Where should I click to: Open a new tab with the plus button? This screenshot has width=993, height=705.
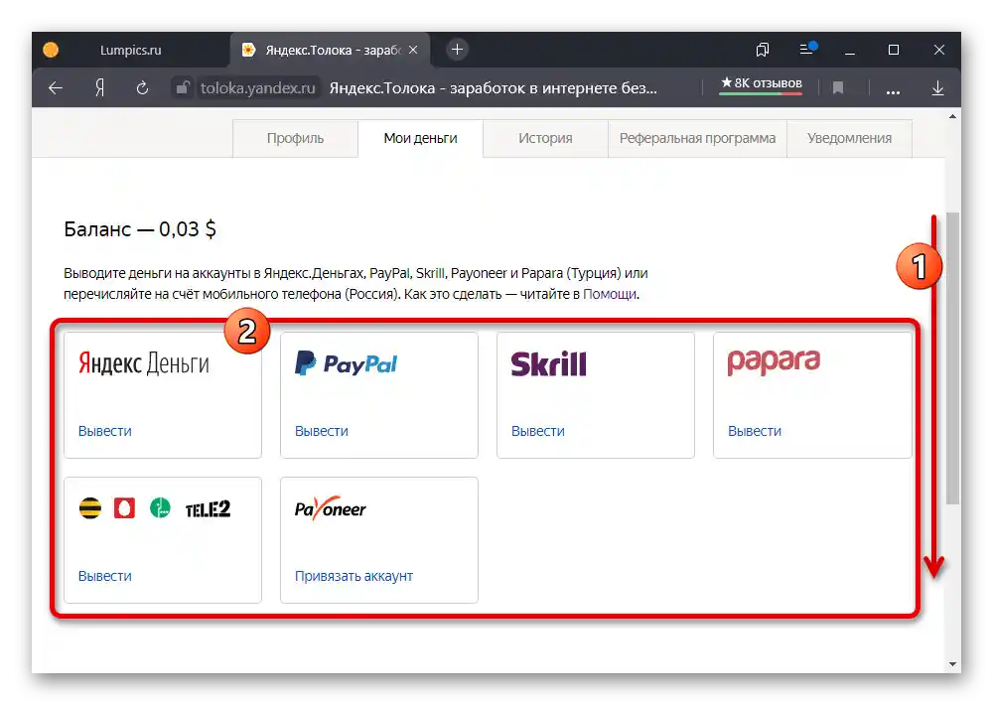click(x=457, y=50)
